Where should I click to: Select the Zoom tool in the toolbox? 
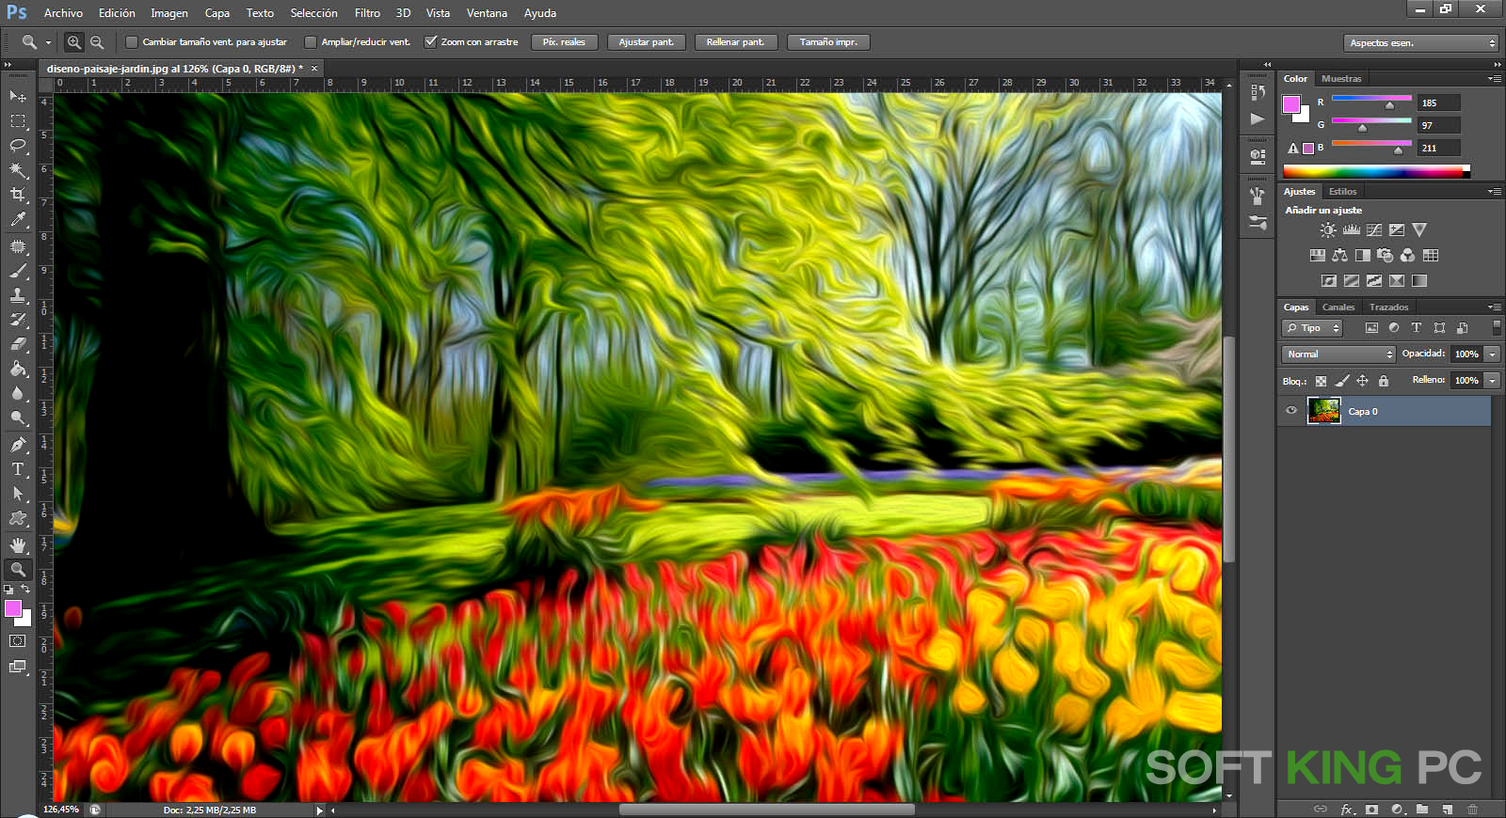pyautogui.click(x=18, y=569)
